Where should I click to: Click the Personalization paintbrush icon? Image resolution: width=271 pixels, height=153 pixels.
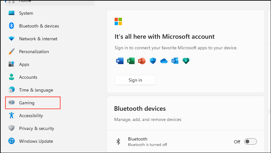point(11,52)
